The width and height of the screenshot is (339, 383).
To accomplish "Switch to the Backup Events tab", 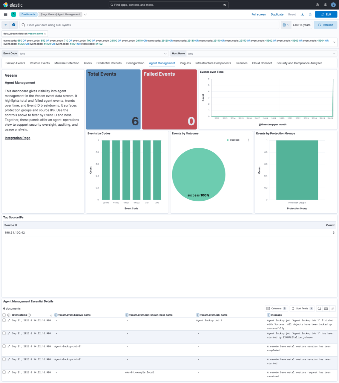I will (15, 63).
